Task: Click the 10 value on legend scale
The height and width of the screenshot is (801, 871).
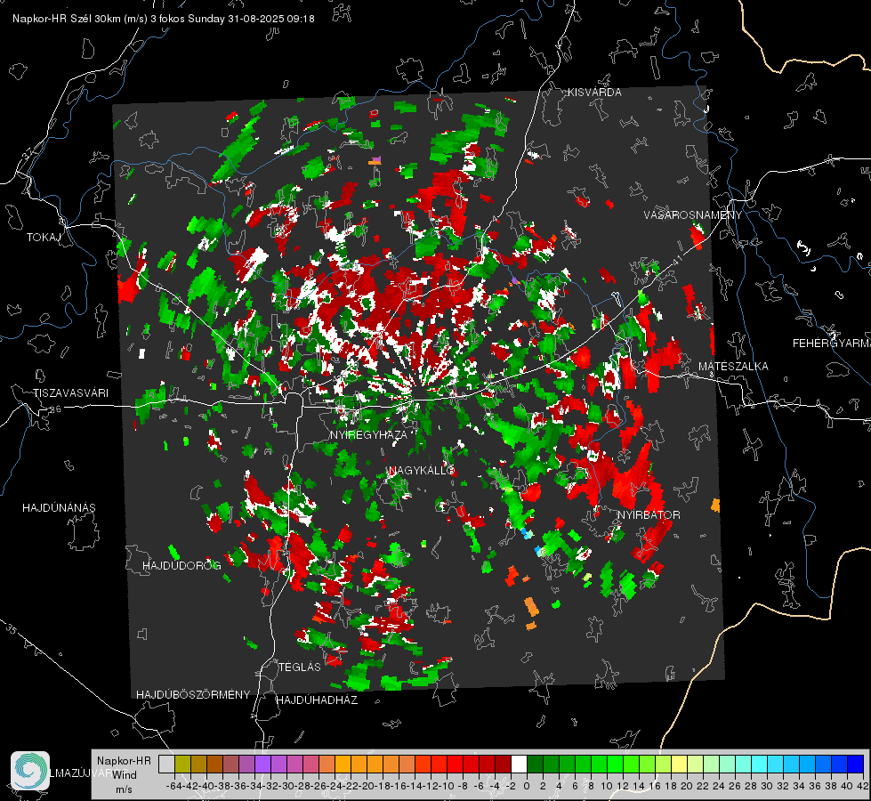Action: pyautogui.click(x=607, y=786)
